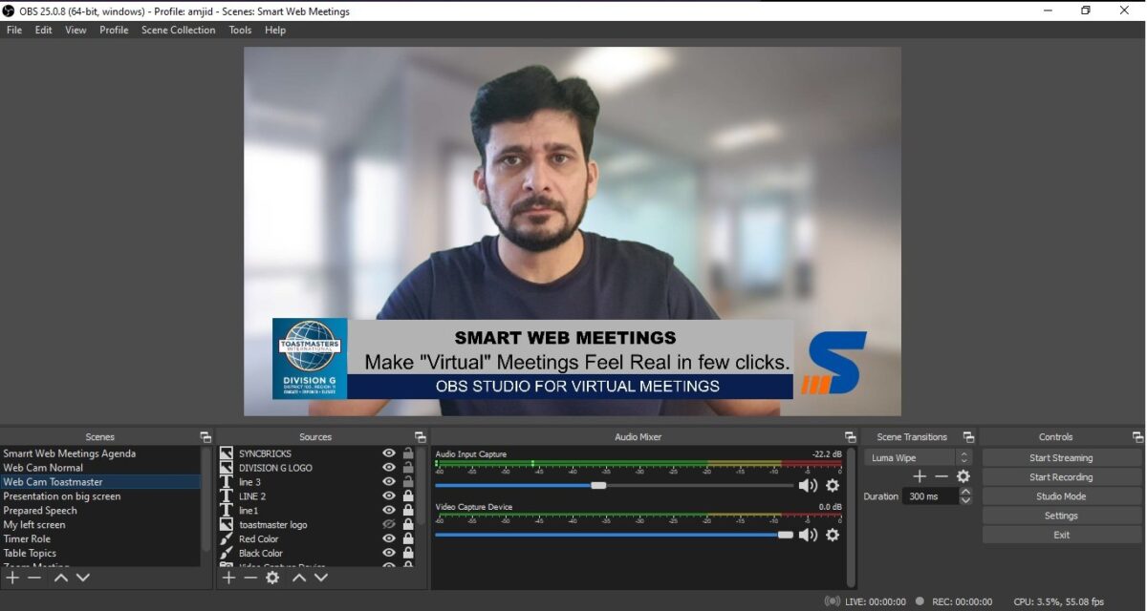Move selected scene down

tap(83, 578)
